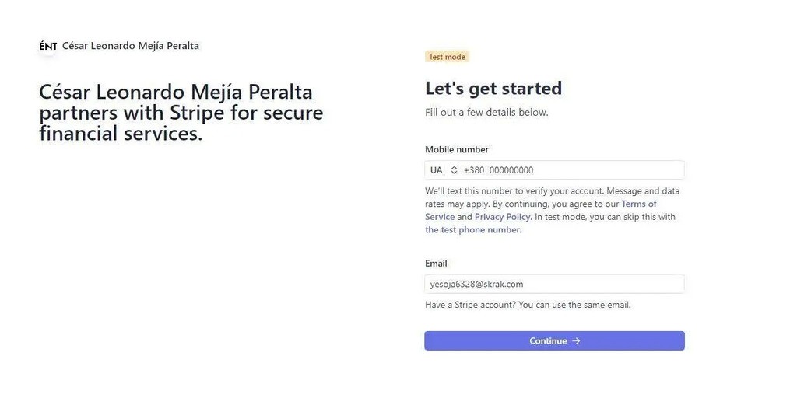Click the "Let's get started" heading
This screenshot has width=797, height=419.
pos(493,88)
